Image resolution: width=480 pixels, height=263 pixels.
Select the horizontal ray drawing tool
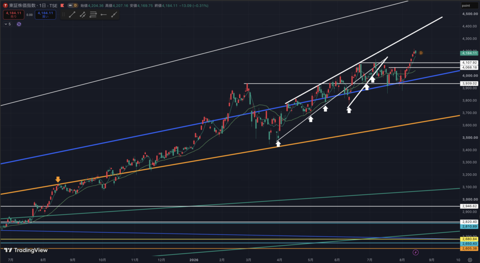click(x=104, y=14)
